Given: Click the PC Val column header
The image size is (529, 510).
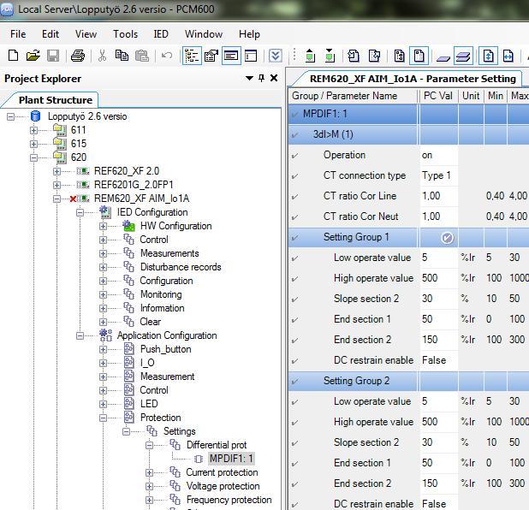Looking at the screenshot, I should pyautogui.click(x=438, y=96).
